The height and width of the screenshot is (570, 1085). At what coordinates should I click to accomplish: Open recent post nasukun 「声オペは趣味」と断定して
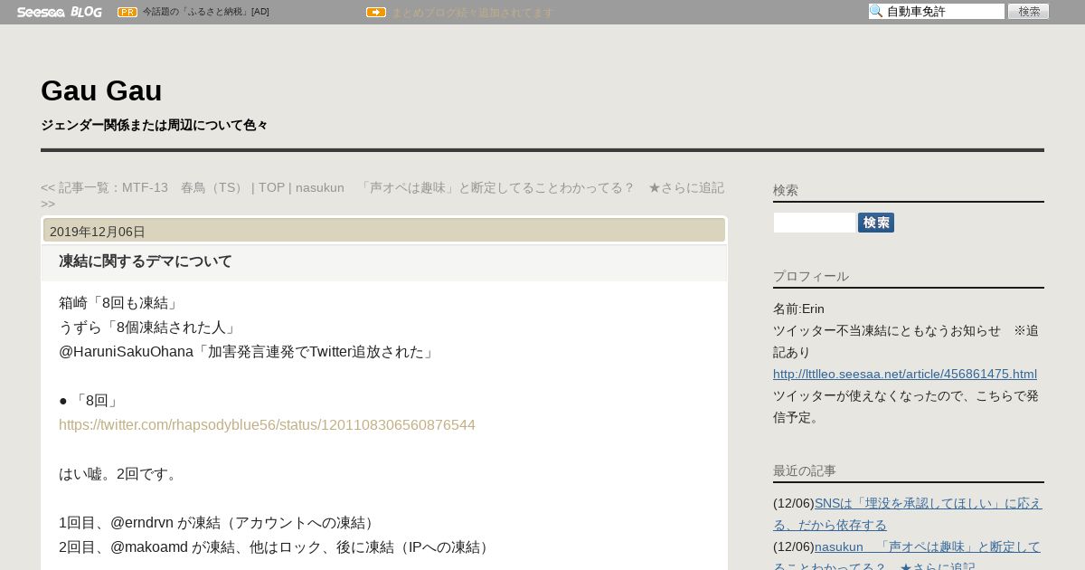907,556
